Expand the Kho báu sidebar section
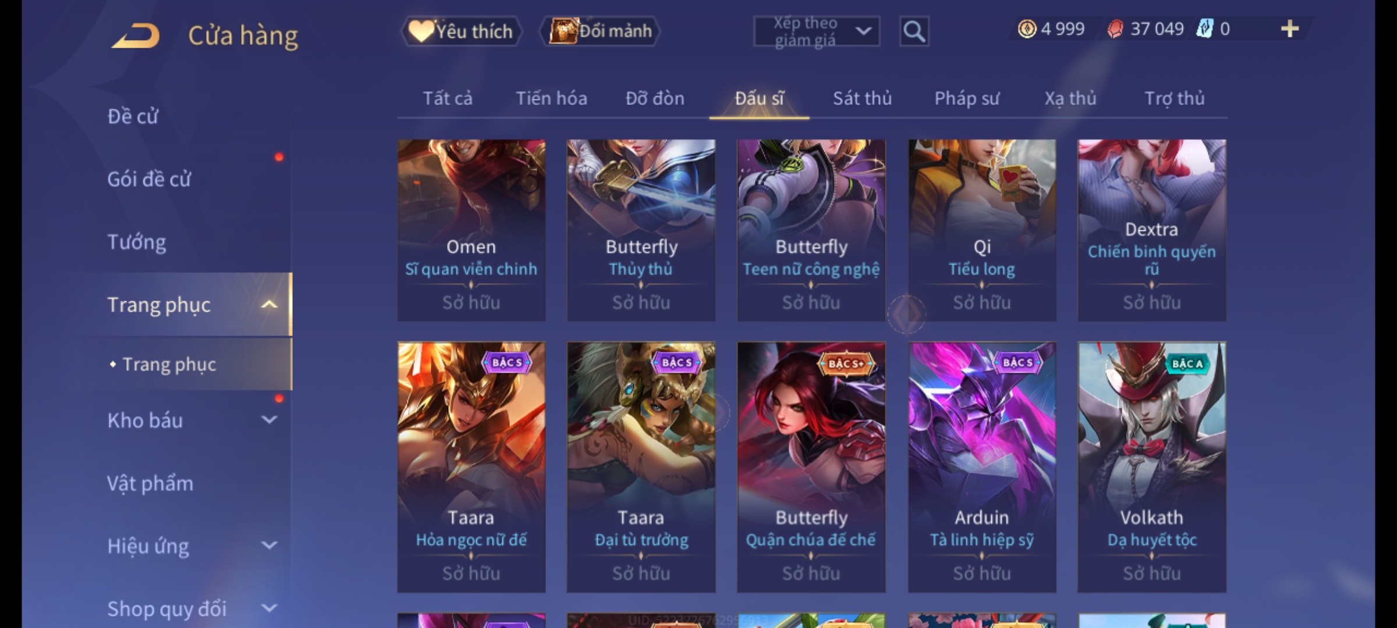The image size is (1397, 628). point(269,420)
